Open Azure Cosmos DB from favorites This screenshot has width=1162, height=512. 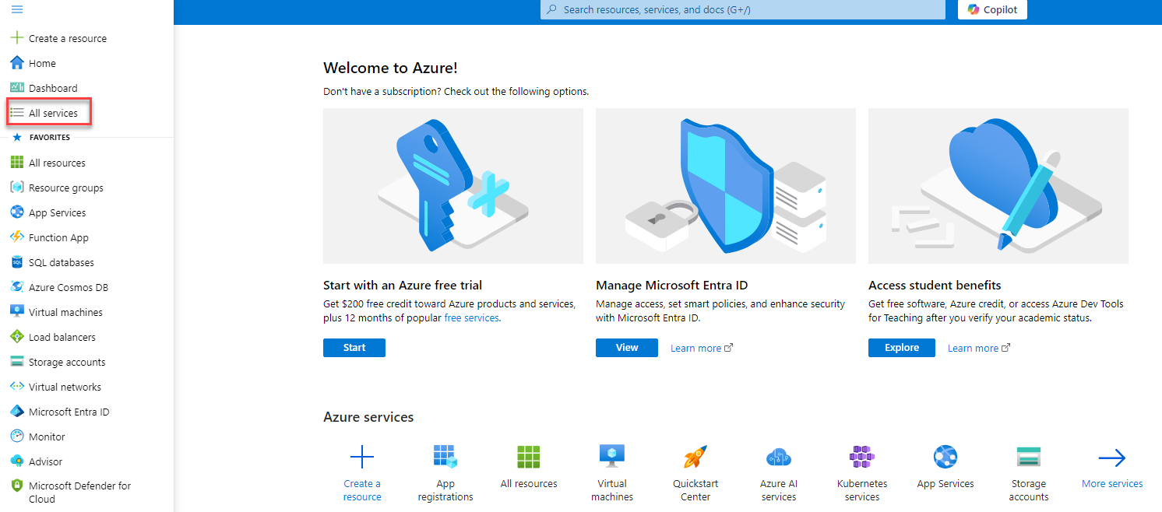[68, 287]
